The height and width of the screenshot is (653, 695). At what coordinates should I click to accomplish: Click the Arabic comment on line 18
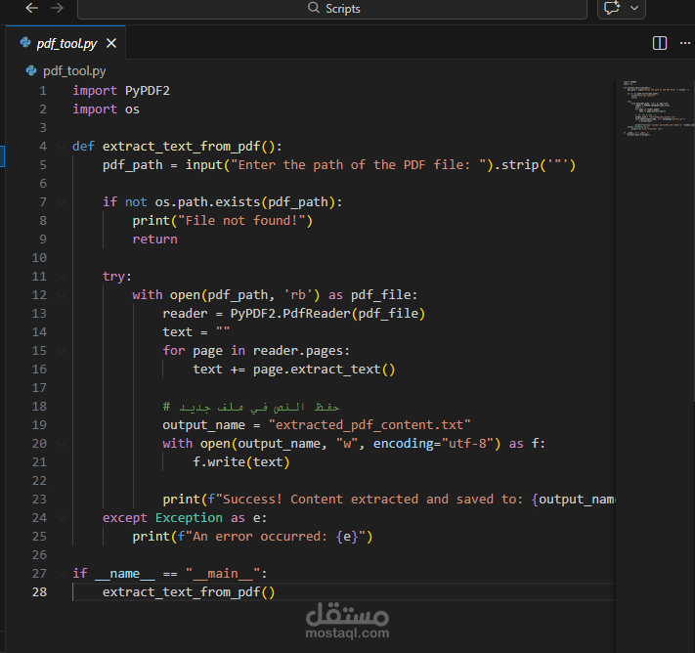[x=251, y=407]
